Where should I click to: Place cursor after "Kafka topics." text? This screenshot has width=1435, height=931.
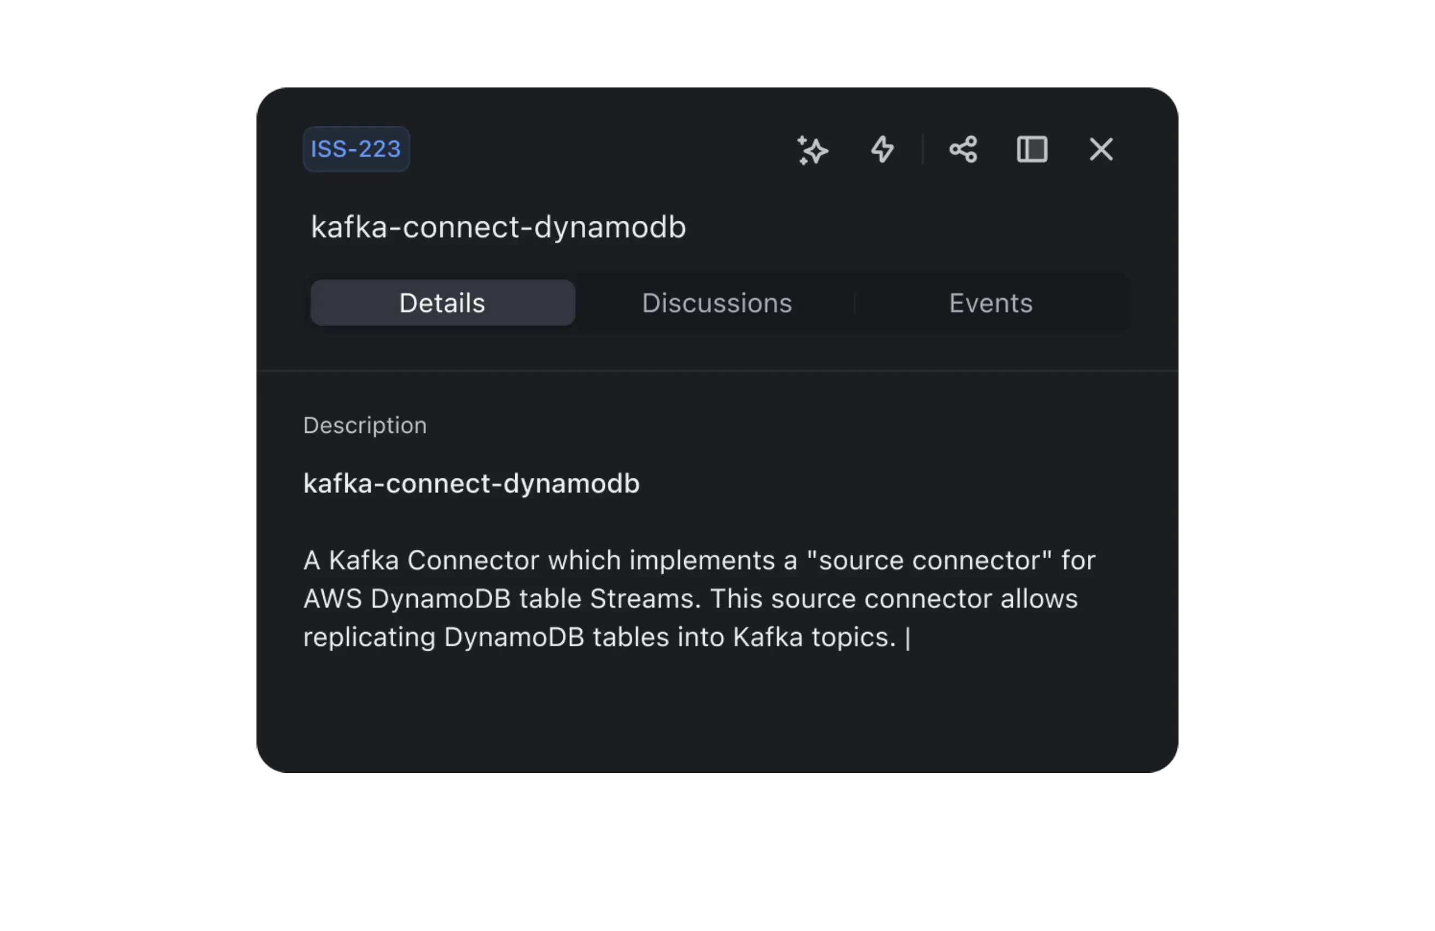pos(901,637)
